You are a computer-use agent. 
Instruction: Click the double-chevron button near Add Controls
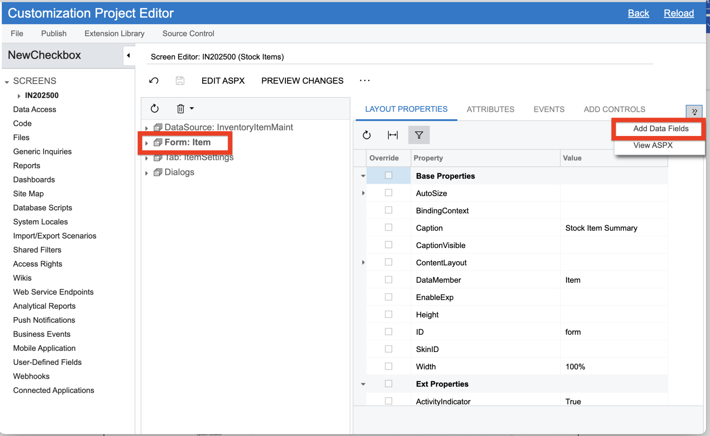(x=695, y=111)
